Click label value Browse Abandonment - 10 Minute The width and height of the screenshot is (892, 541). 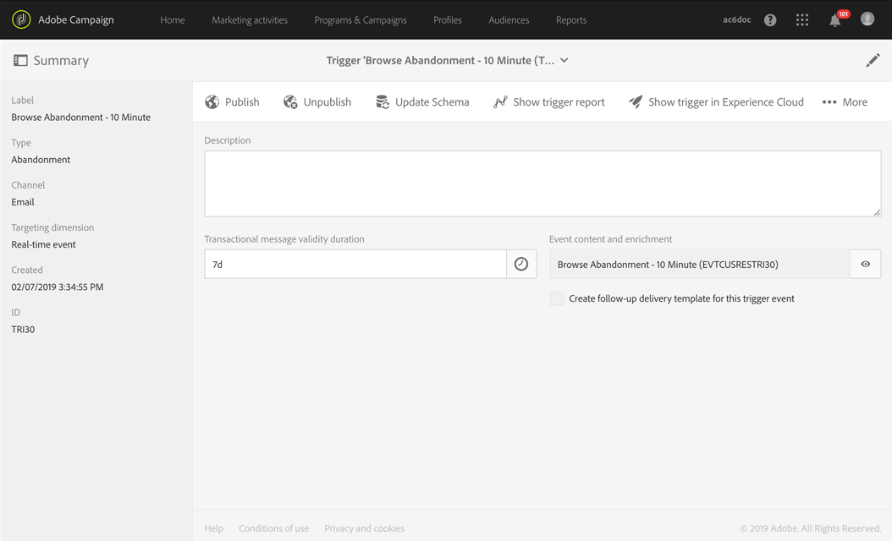point(80,117)
